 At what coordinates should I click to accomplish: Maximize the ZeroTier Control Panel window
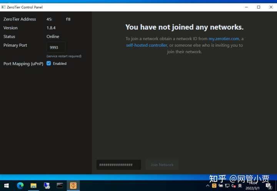pyautogui.click(x=259, y=7)
